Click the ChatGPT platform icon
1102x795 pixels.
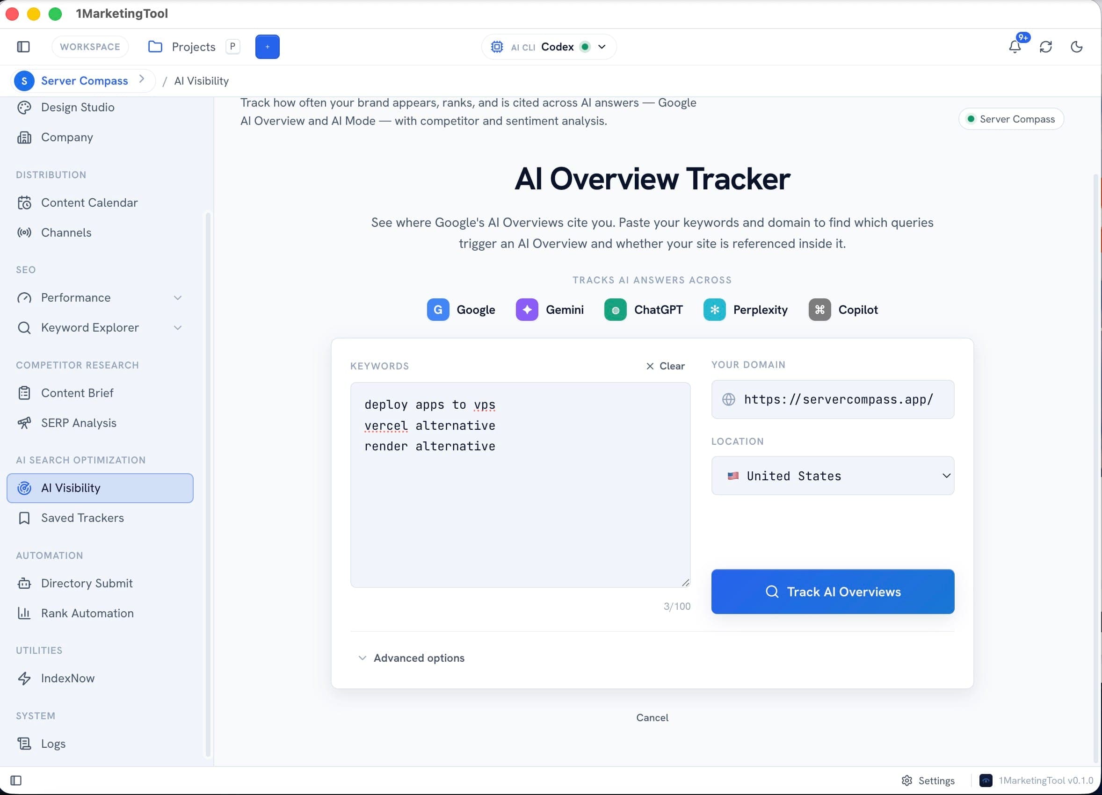click(616, 310)
